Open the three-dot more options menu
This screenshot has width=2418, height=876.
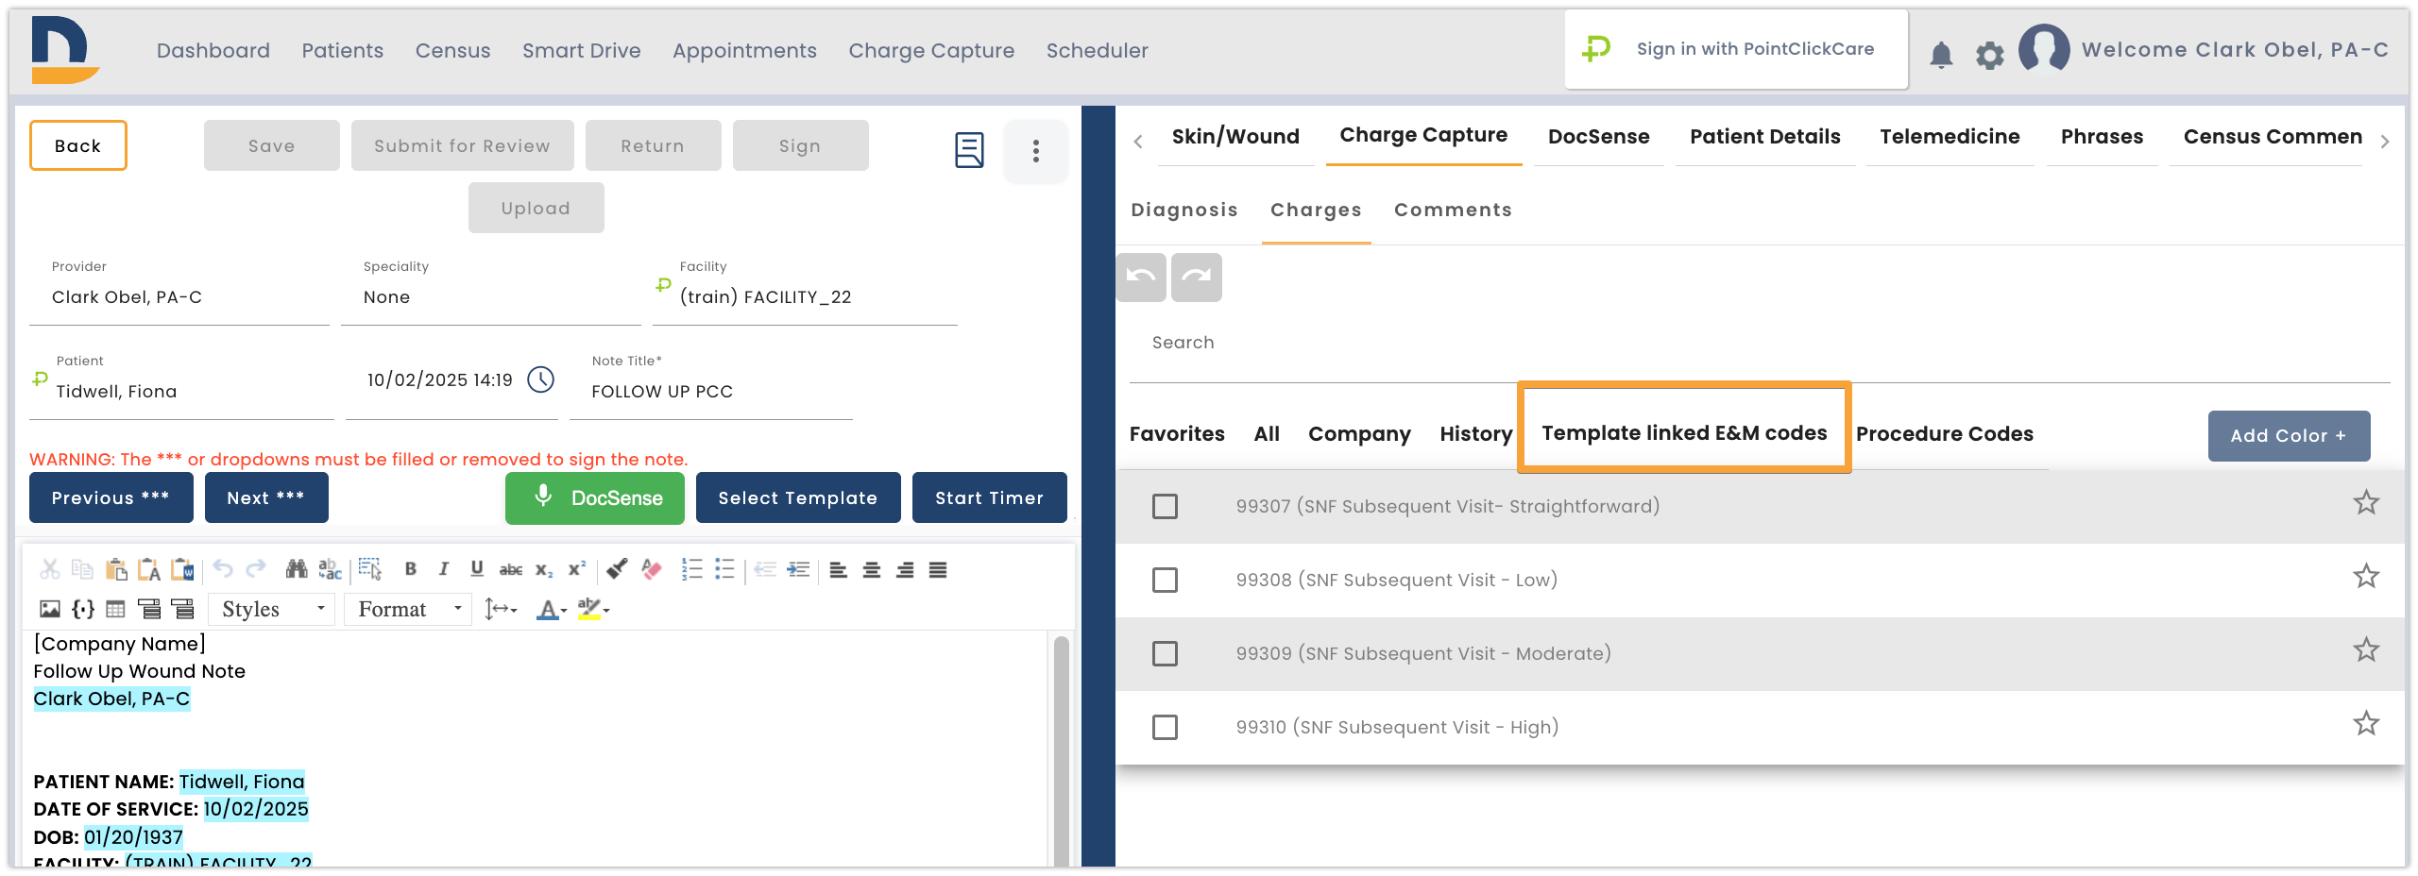pyautogui.click(x=1036, y=150)
